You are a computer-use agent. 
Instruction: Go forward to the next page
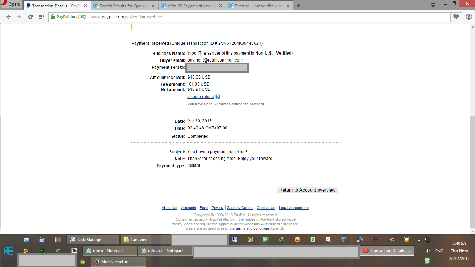coord(19,17)
